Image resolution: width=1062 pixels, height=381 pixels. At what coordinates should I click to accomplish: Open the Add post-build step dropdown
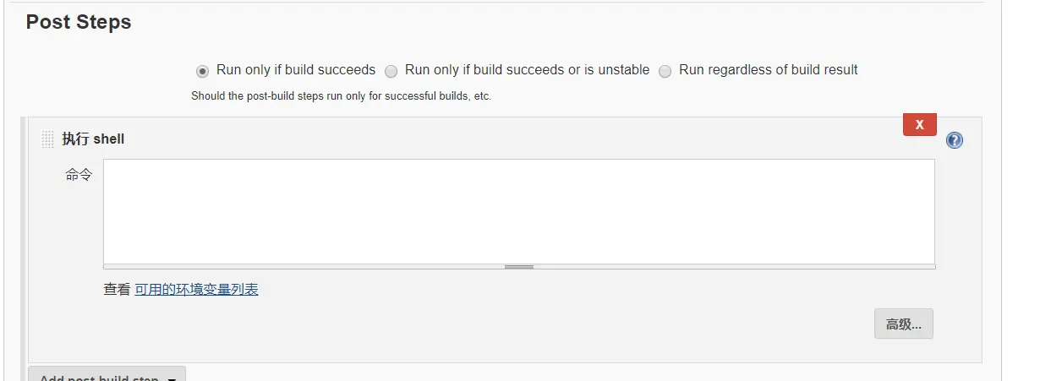click(98, 376)
